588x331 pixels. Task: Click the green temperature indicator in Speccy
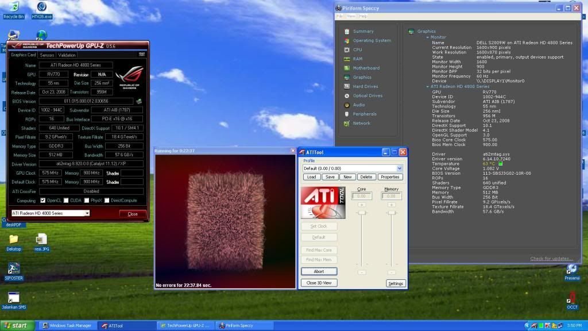[x=500, y=164]
